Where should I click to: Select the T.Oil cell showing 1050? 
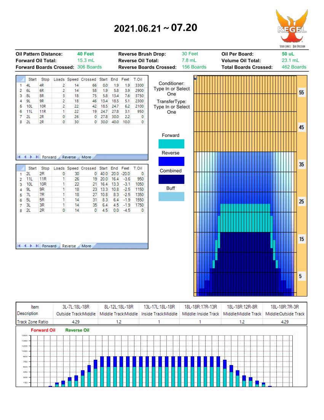click(x=139, y=184)
